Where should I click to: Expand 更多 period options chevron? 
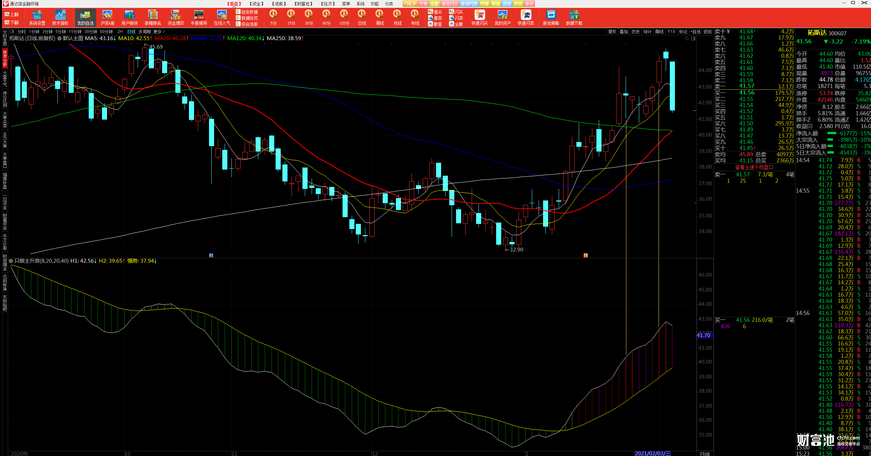coord(164,32)
